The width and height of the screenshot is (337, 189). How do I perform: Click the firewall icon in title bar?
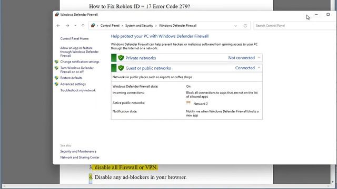pyautogui.click(x=57, y=14)
